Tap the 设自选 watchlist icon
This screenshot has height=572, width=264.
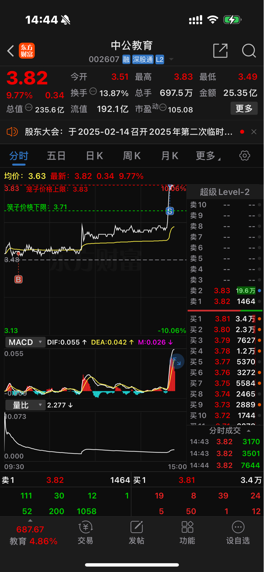click(x=238, y=533)
